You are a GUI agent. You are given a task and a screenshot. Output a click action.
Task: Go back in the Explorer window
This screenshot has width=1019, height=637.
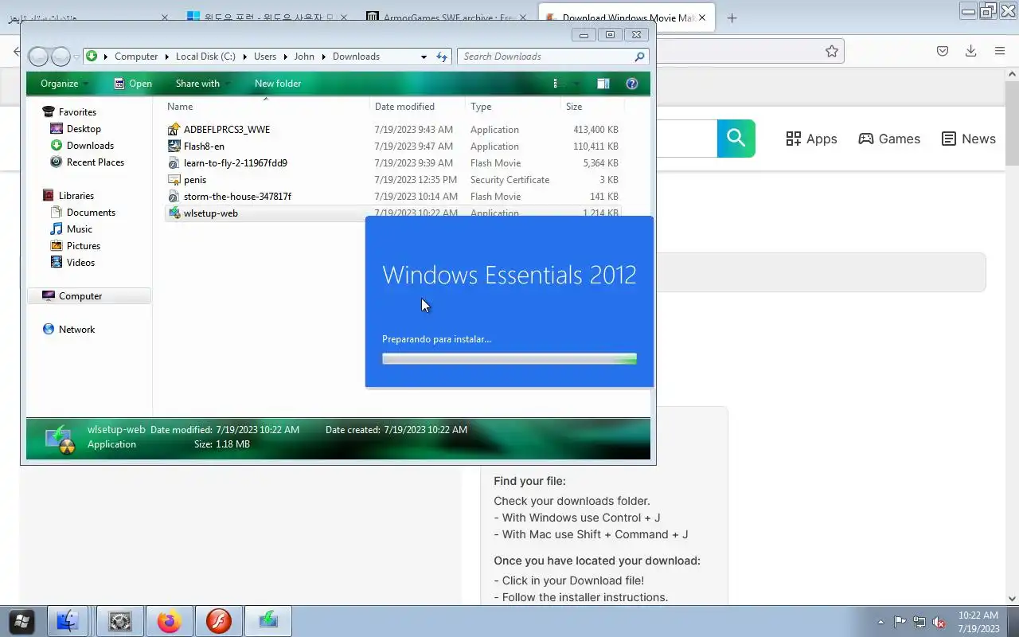coord(38,57)
